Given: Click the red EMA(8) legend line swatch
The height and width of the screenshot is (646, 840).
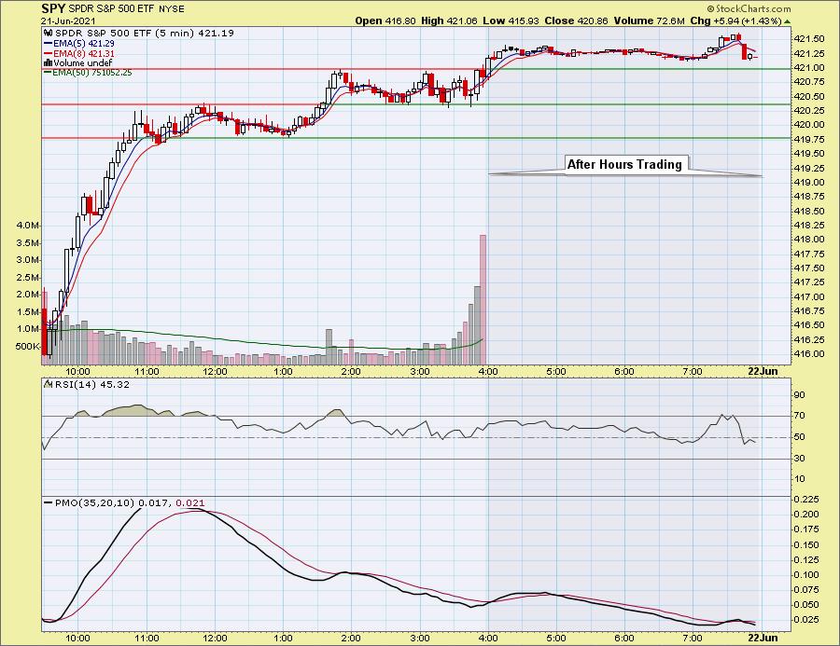Looking at the screenshot, I should click(48, 54).
